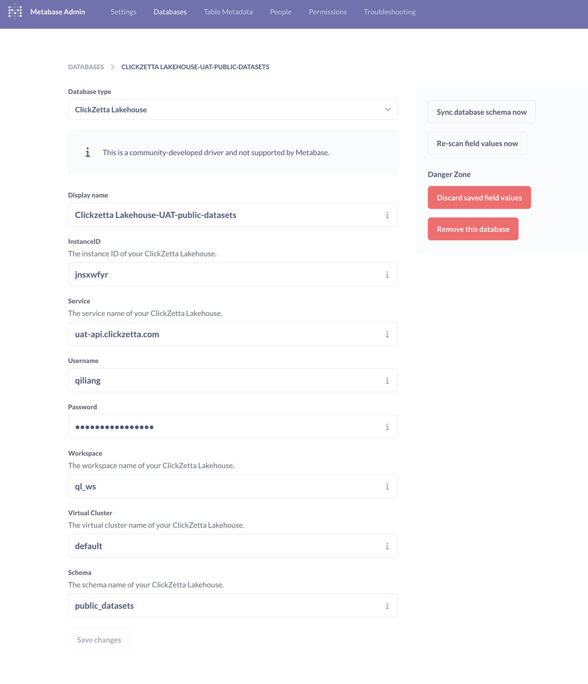Open the Troubleshooting tab
588x684 pixels.
pyautogui.click(x=390, y=12)
